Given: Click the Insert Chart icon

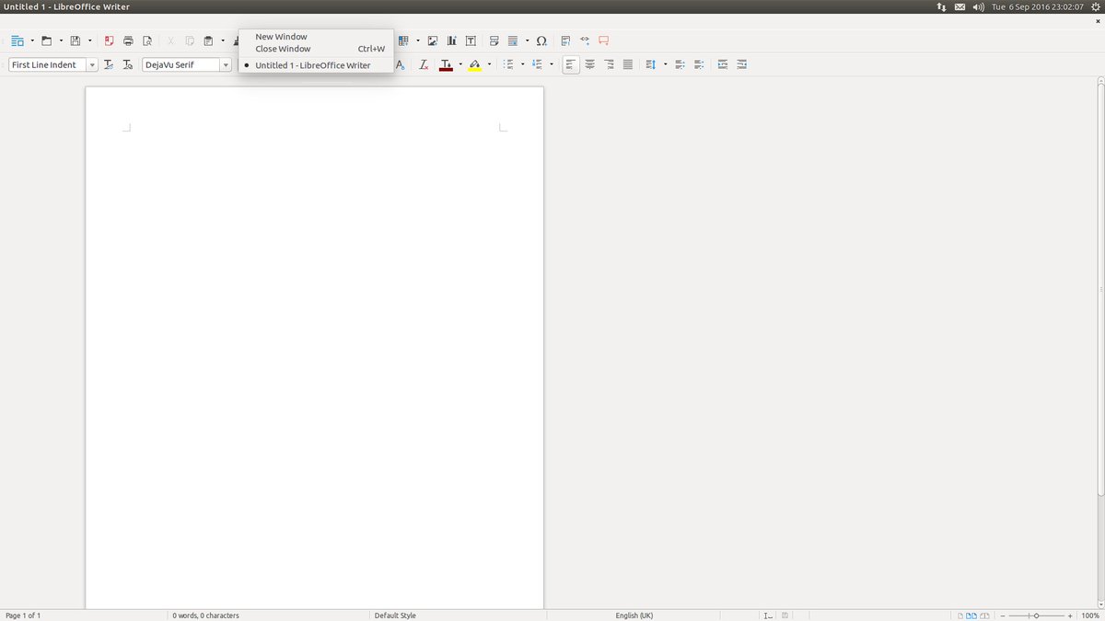Looking at the screenshot, I should [451, 40].
